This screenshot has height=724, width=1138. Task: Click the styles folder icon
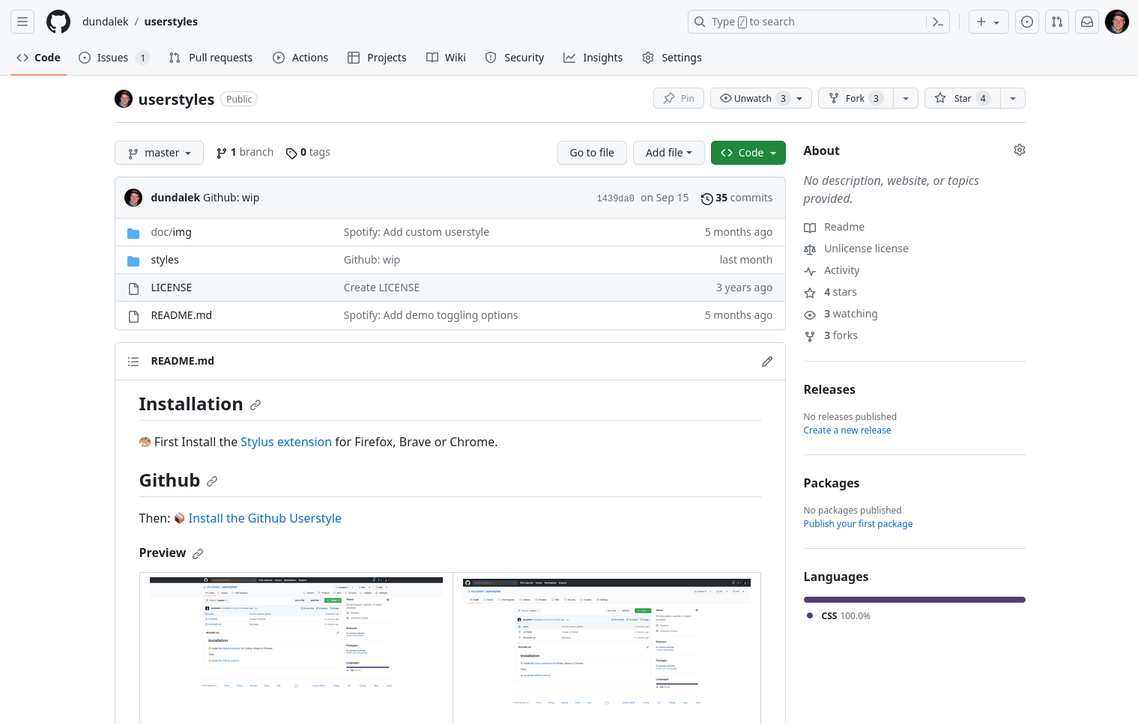133,261
